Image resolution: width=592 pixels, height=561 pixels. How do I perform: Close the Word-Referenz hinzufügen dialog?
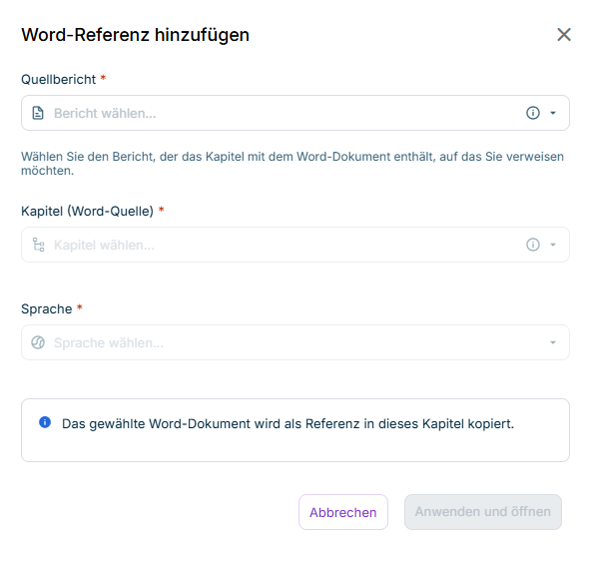(564, 34)
